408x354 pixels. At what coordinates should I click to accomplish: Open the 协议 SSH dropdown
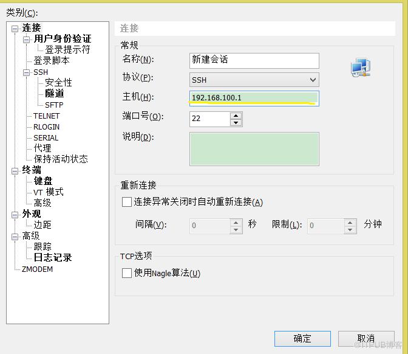pyautogui.click(x=254, y=80)
